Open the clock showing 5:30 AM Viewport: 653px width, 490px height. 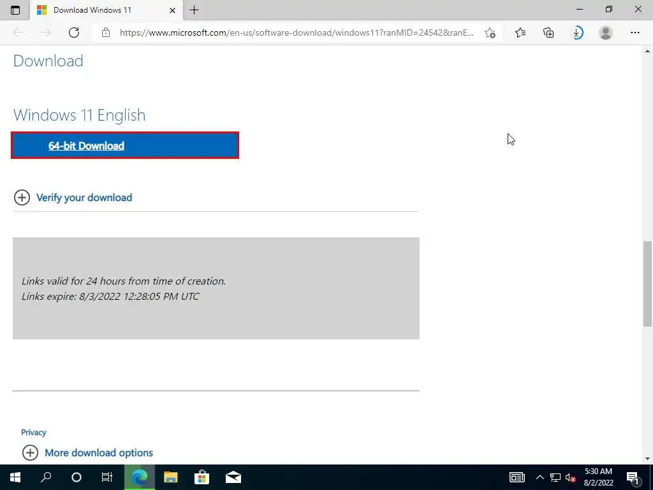point(598,477)
